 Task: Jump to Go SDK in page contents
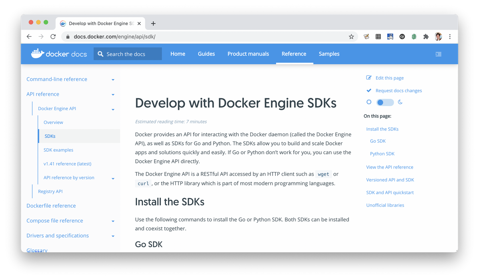(378, 141)
